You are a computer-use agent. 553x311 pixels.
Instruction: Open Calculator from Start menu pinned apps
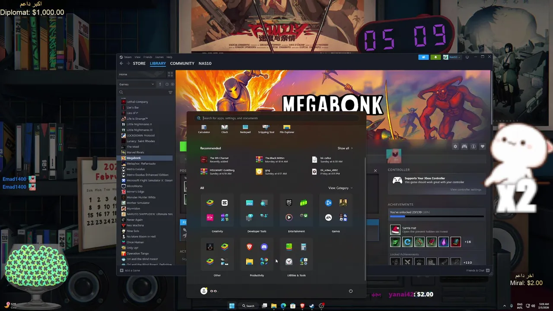coord(204,128)
